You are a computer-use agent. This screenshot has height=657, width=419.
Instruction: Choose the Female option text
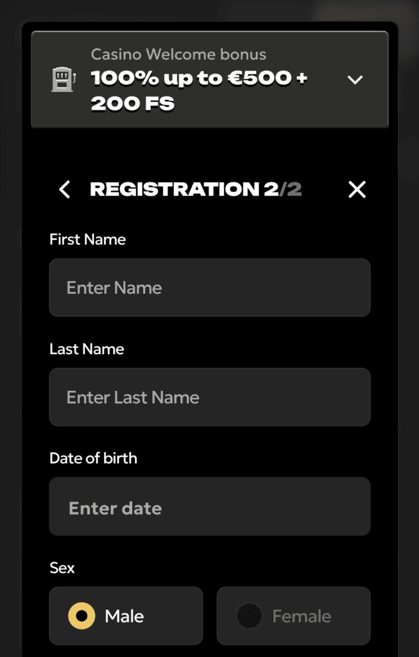point(302,617)
